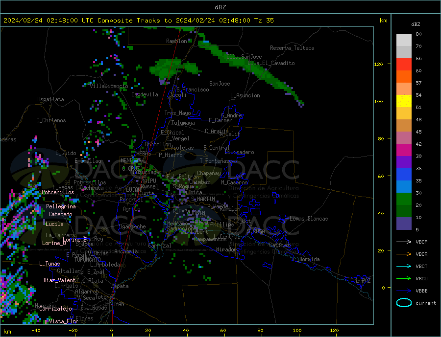This screenshot has height=337, width=441.
Task: Click the white VBCP arrow in legend
Action: click(404, 242)
